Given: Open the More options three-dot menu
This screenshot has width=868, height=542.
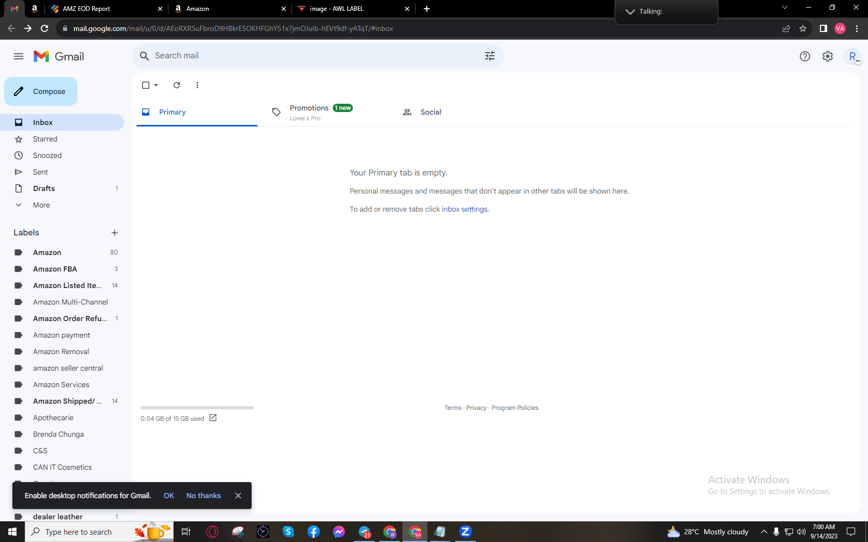Looking at the screenshot, I should pos(197,85).
